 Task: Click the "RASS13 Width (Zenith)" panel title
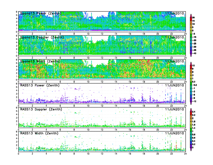pyautogui.click(x=39, y=133)
